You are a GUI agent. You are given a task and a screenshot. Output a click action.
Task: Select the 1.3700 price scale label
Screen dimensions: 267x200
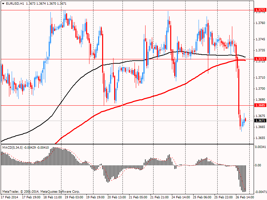pyautogui.click(x=260, y=89)
